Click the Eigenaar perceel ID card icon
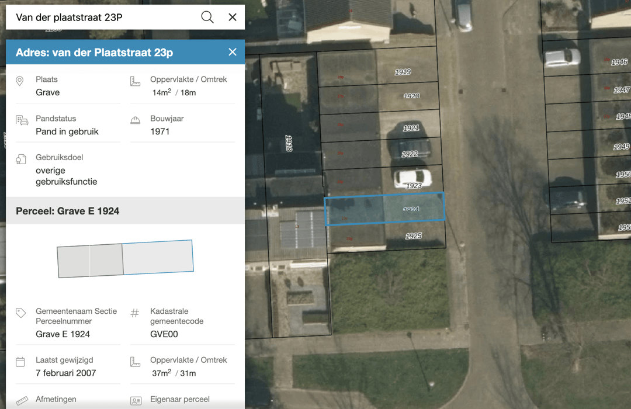This screenshot has height=409, width=631. (136, 401)
